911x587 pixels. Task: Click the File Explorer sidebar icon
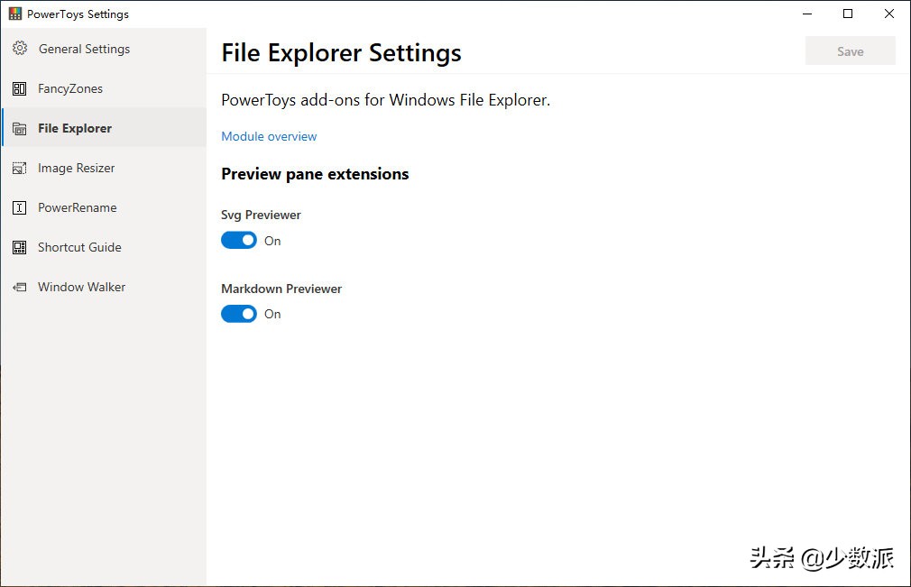pos(19,129)
